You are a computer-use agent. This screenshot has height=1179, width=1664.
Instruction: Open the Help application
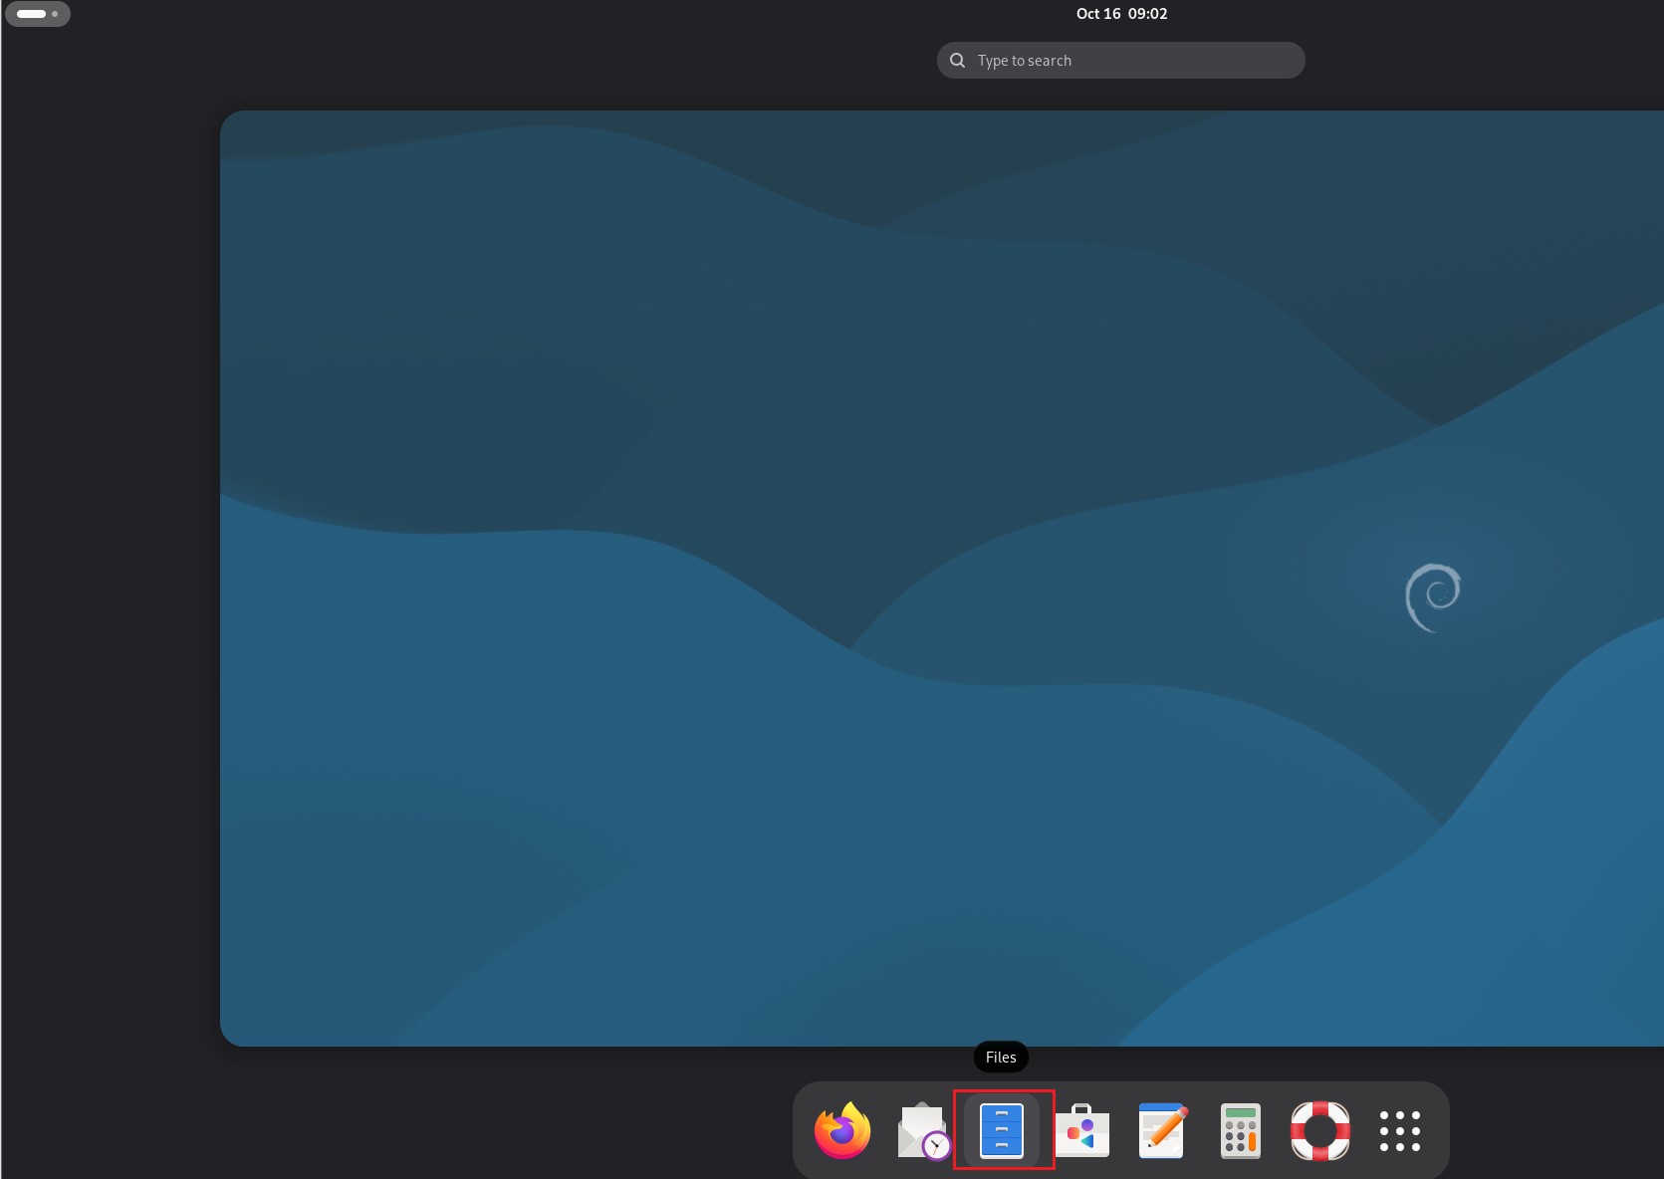coord(1318,1129)
